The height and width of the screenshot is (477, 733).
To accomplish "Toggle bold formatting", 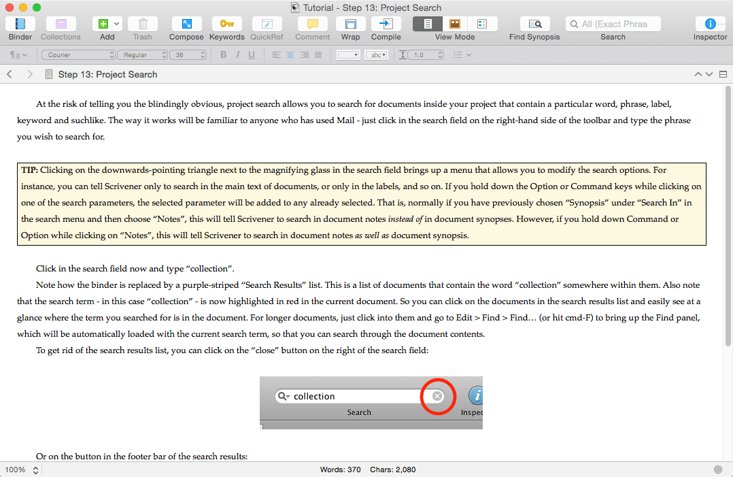I will (x=224, y=54).
